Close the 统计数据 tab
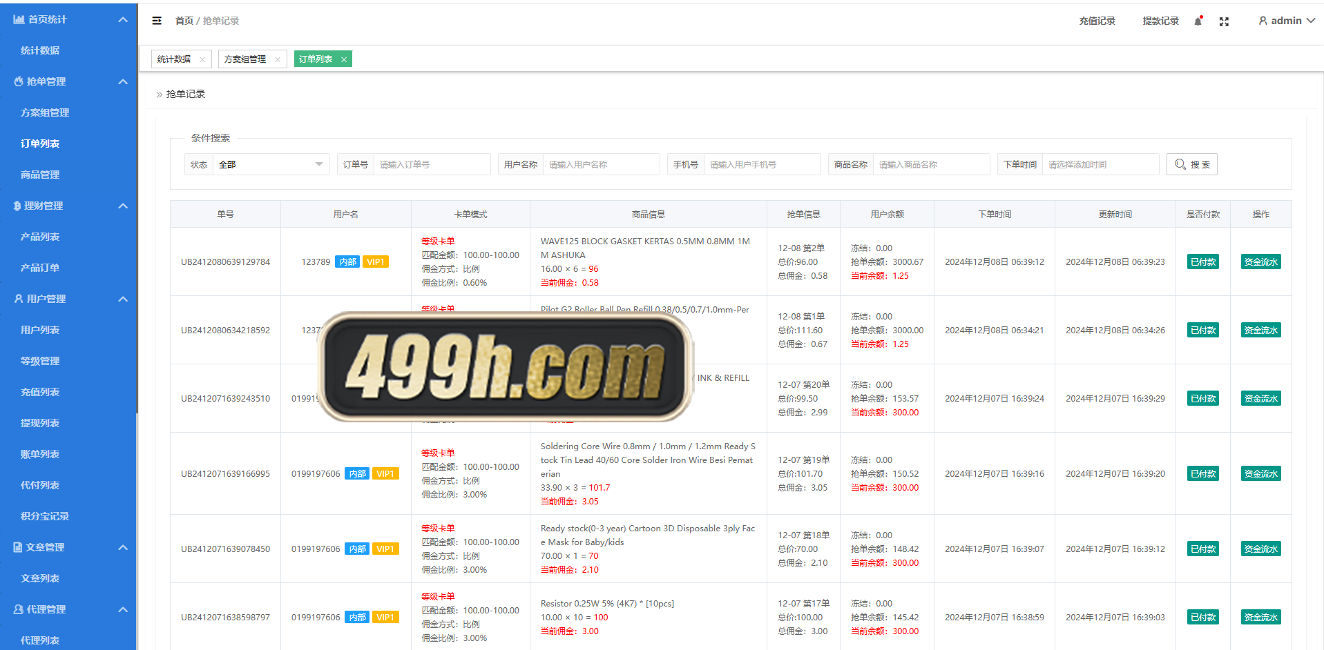 202,59
